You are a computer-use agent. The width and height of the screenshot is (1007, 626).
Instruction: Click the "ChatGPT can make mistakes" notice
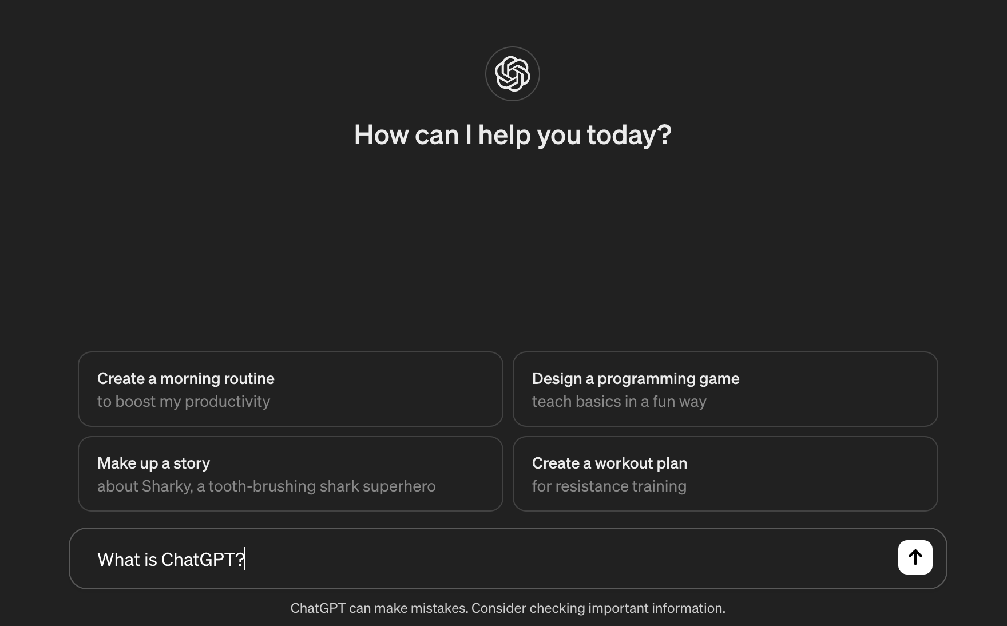[379, 608]
